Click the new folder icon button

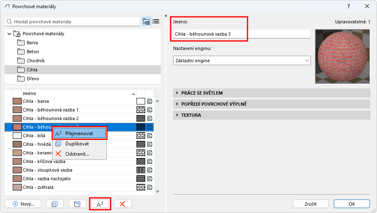(77, 204)
